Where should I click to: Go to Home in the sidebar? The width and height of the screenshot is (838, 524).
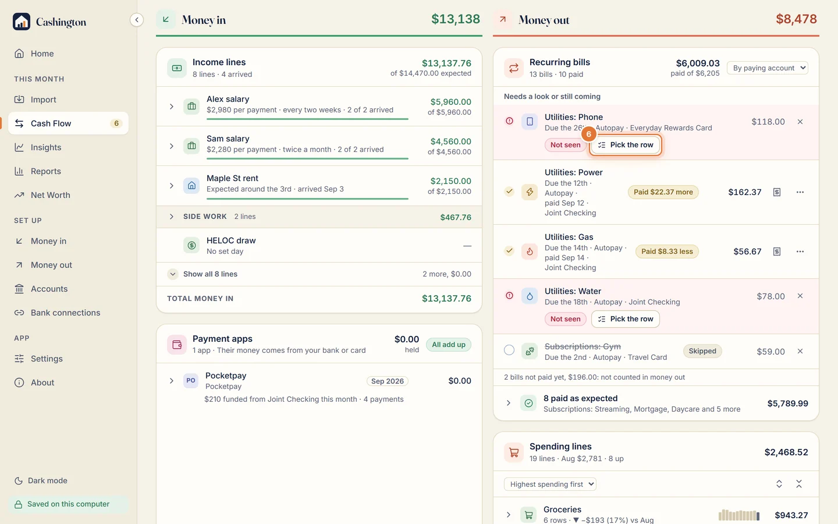(69, 54)
